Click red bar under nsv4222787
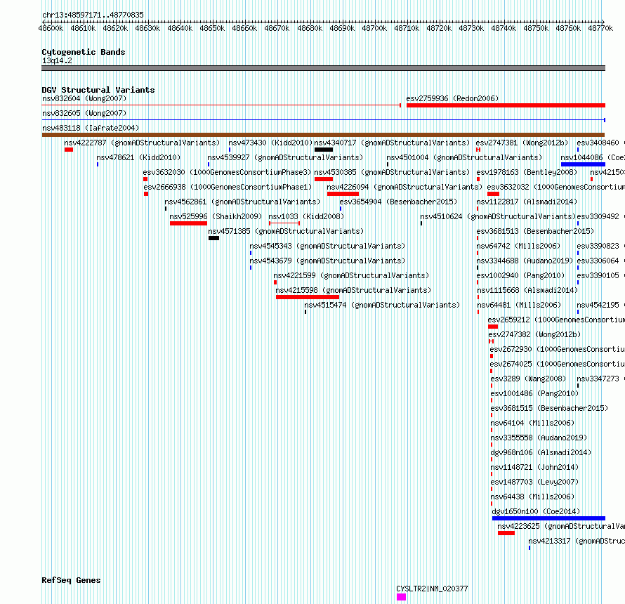The width and height of the screenshot is (625, 604). [69, 150]
